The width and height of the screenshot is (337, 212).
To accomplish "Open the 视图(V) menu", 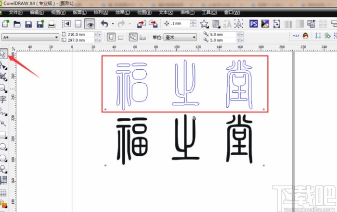I will (x=58, y=12).
